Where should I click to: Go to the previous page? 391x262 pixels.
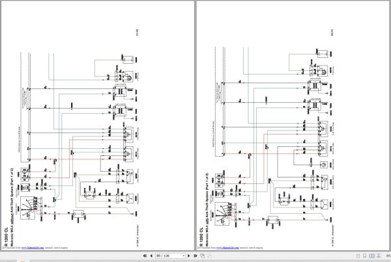[151, 255]
